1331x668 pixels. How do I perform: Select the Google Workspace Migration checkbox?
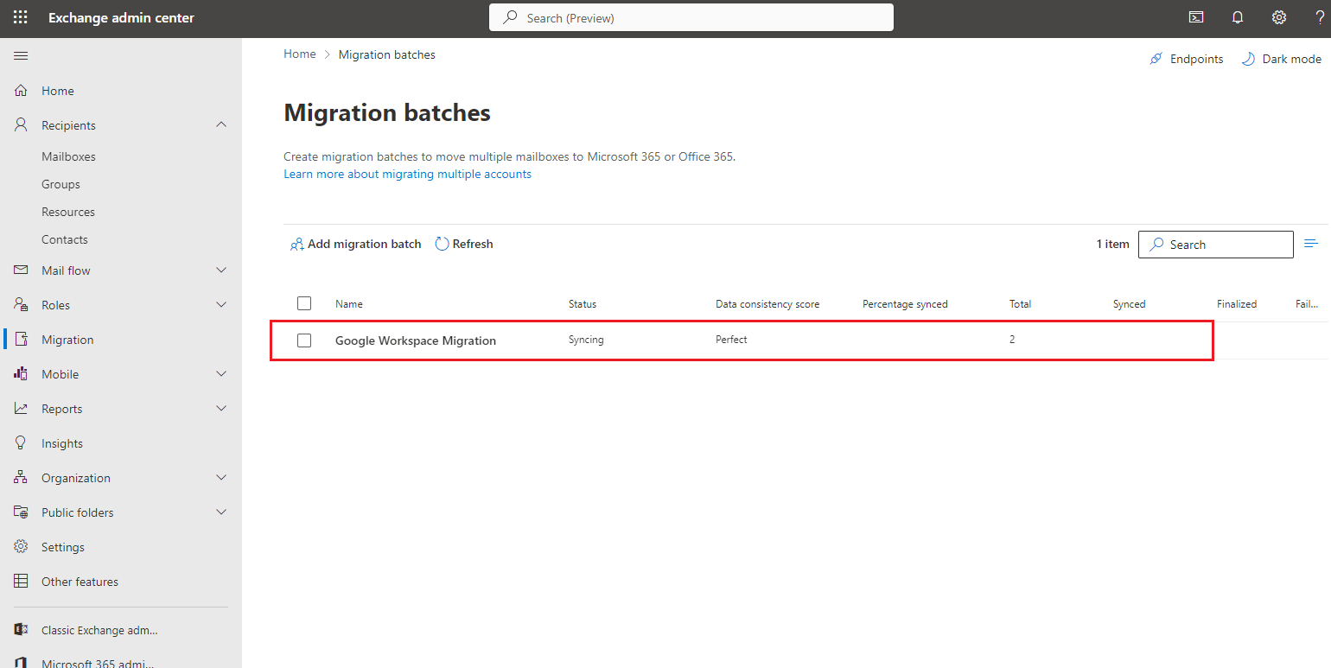304,340
